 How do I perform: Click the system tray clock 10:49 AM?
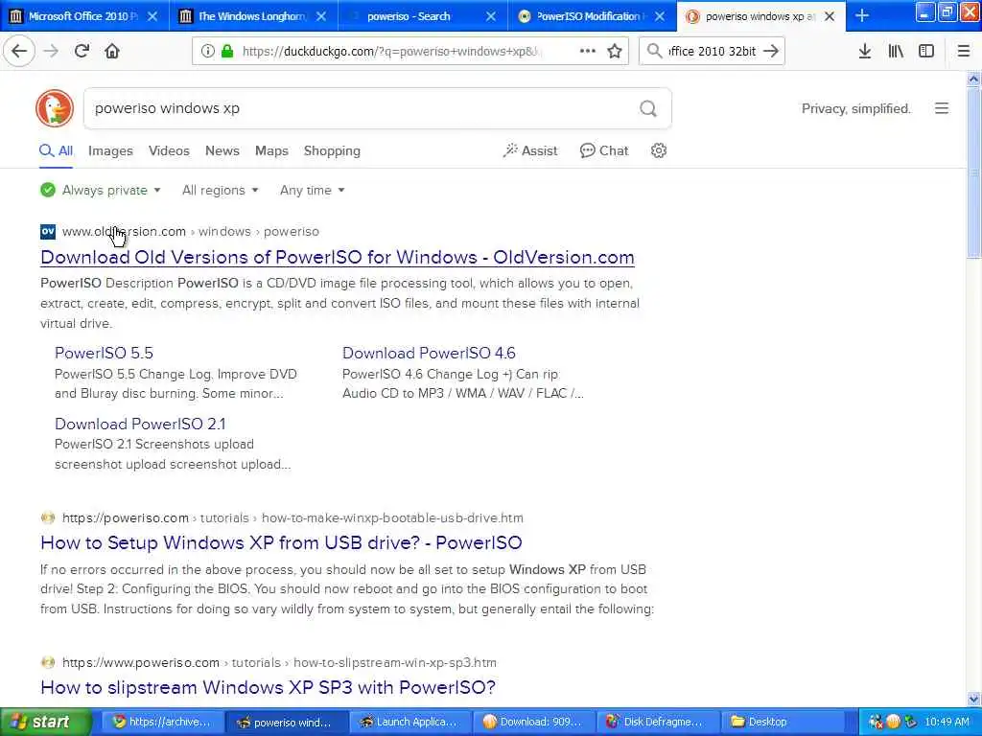click(x=947, y=722)
